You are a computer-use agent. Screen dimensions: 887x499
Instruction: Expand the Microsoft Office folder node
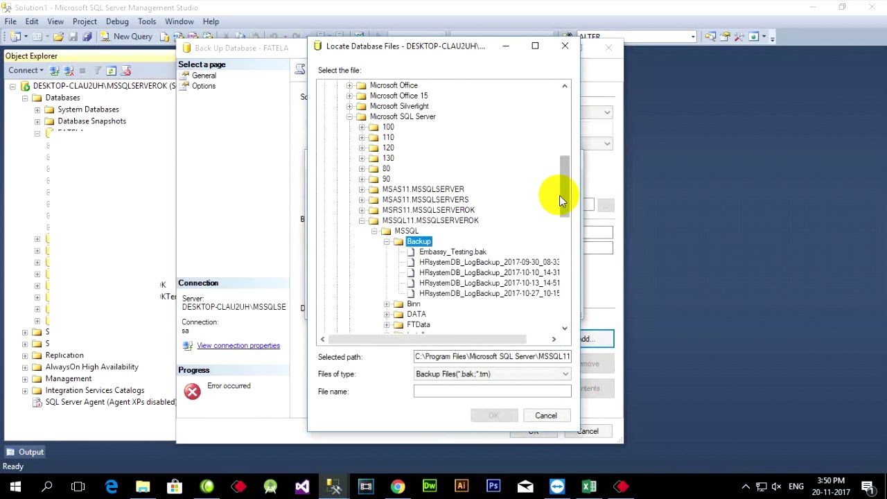(x=349, y=85)
